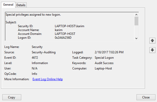Click the Keywords: label

79,63
